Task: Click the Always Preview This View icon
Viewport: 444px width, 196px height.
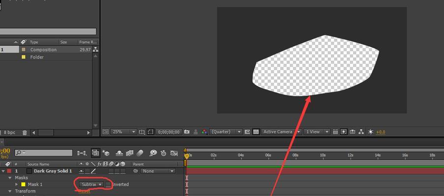Action: (x=106, y=132)
